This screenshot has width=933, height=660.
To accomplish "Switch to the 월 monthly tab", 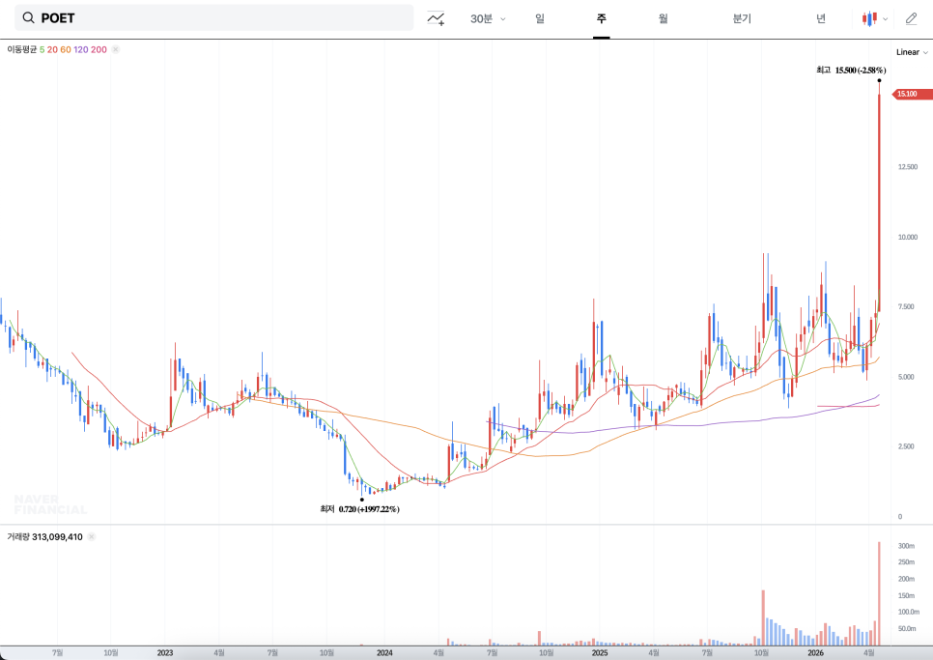I will coord(663,18).
